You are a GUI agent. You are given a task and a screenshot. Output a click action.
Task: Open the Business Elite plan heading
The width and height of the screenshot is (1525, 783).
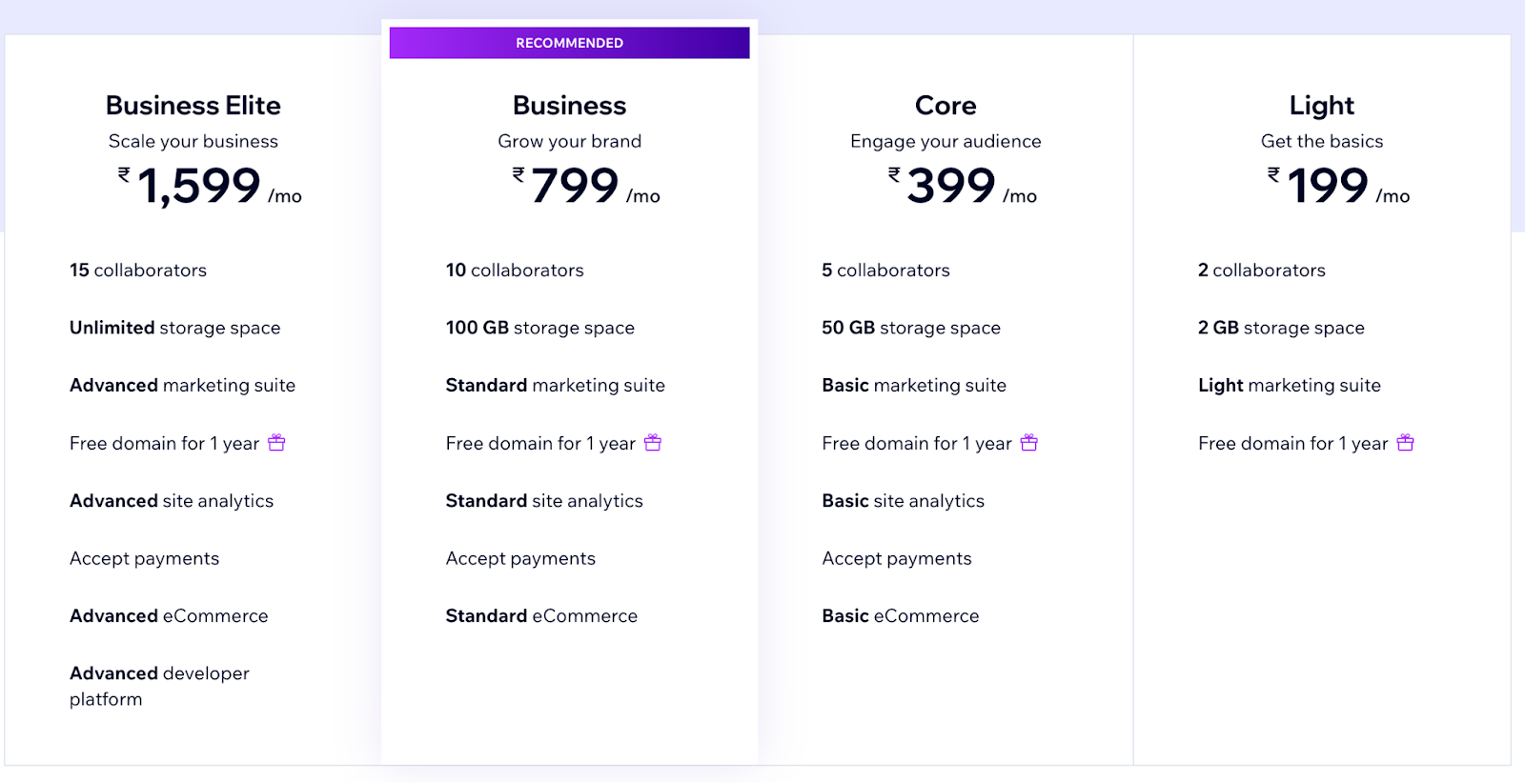click(193, 105)
